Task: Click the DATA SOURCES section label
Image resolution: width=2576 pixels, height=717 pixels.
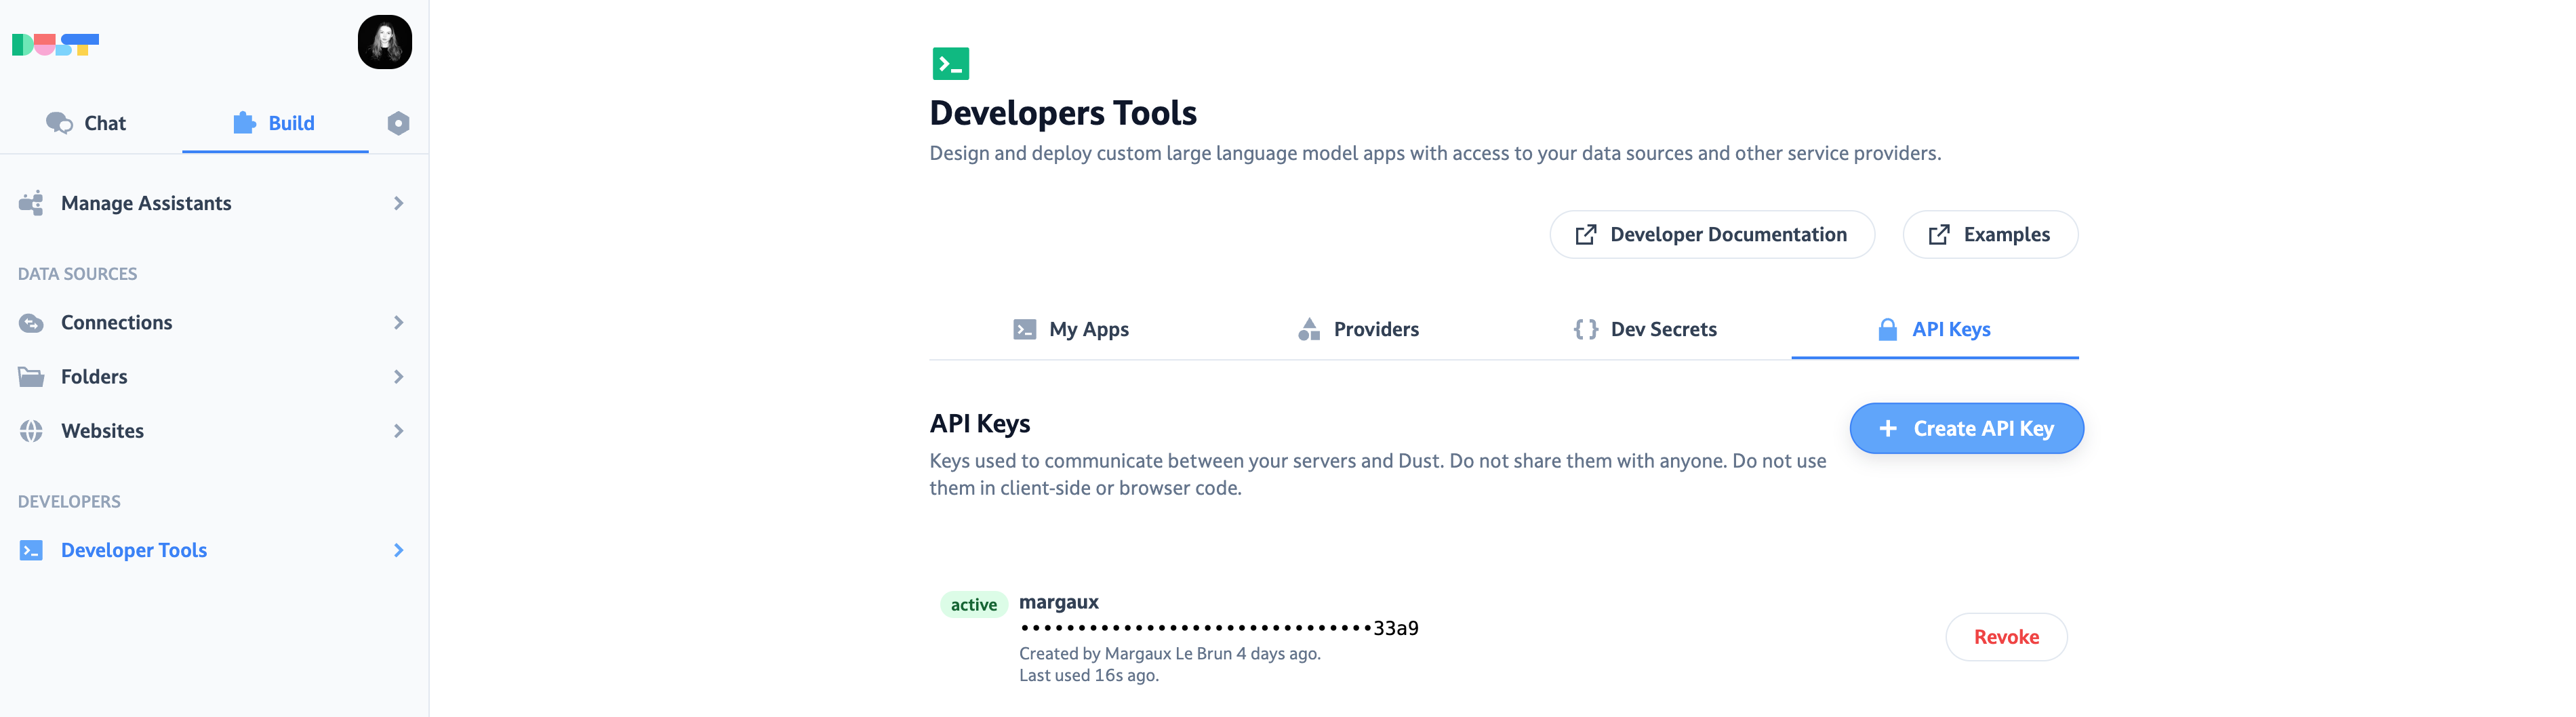Action: (77, 274)
